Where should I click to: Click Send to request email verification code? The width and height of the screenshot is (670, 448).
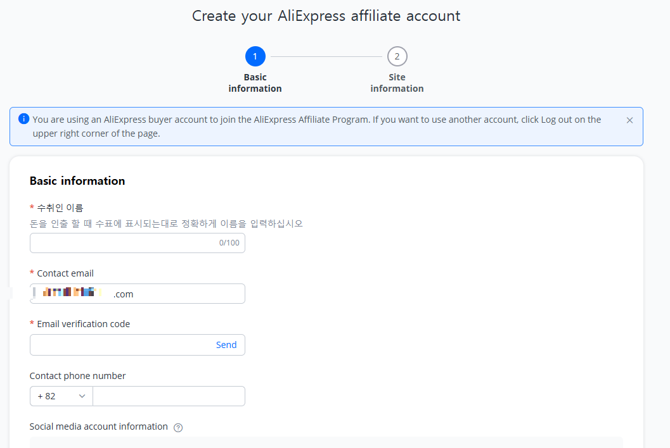point(226,344)
